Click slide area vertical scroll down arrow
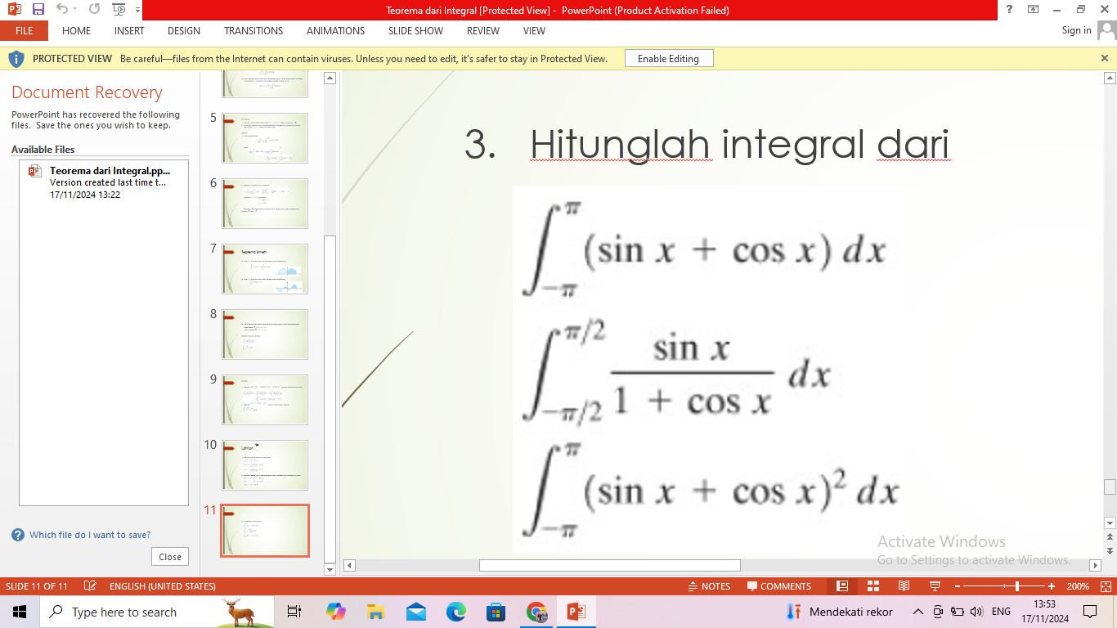This screenshot has width=1117, height=628. click(x=1110, y=523)
